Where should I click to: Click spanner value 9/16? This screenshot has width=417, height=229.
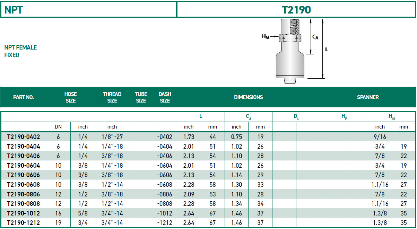click(380, 137)
